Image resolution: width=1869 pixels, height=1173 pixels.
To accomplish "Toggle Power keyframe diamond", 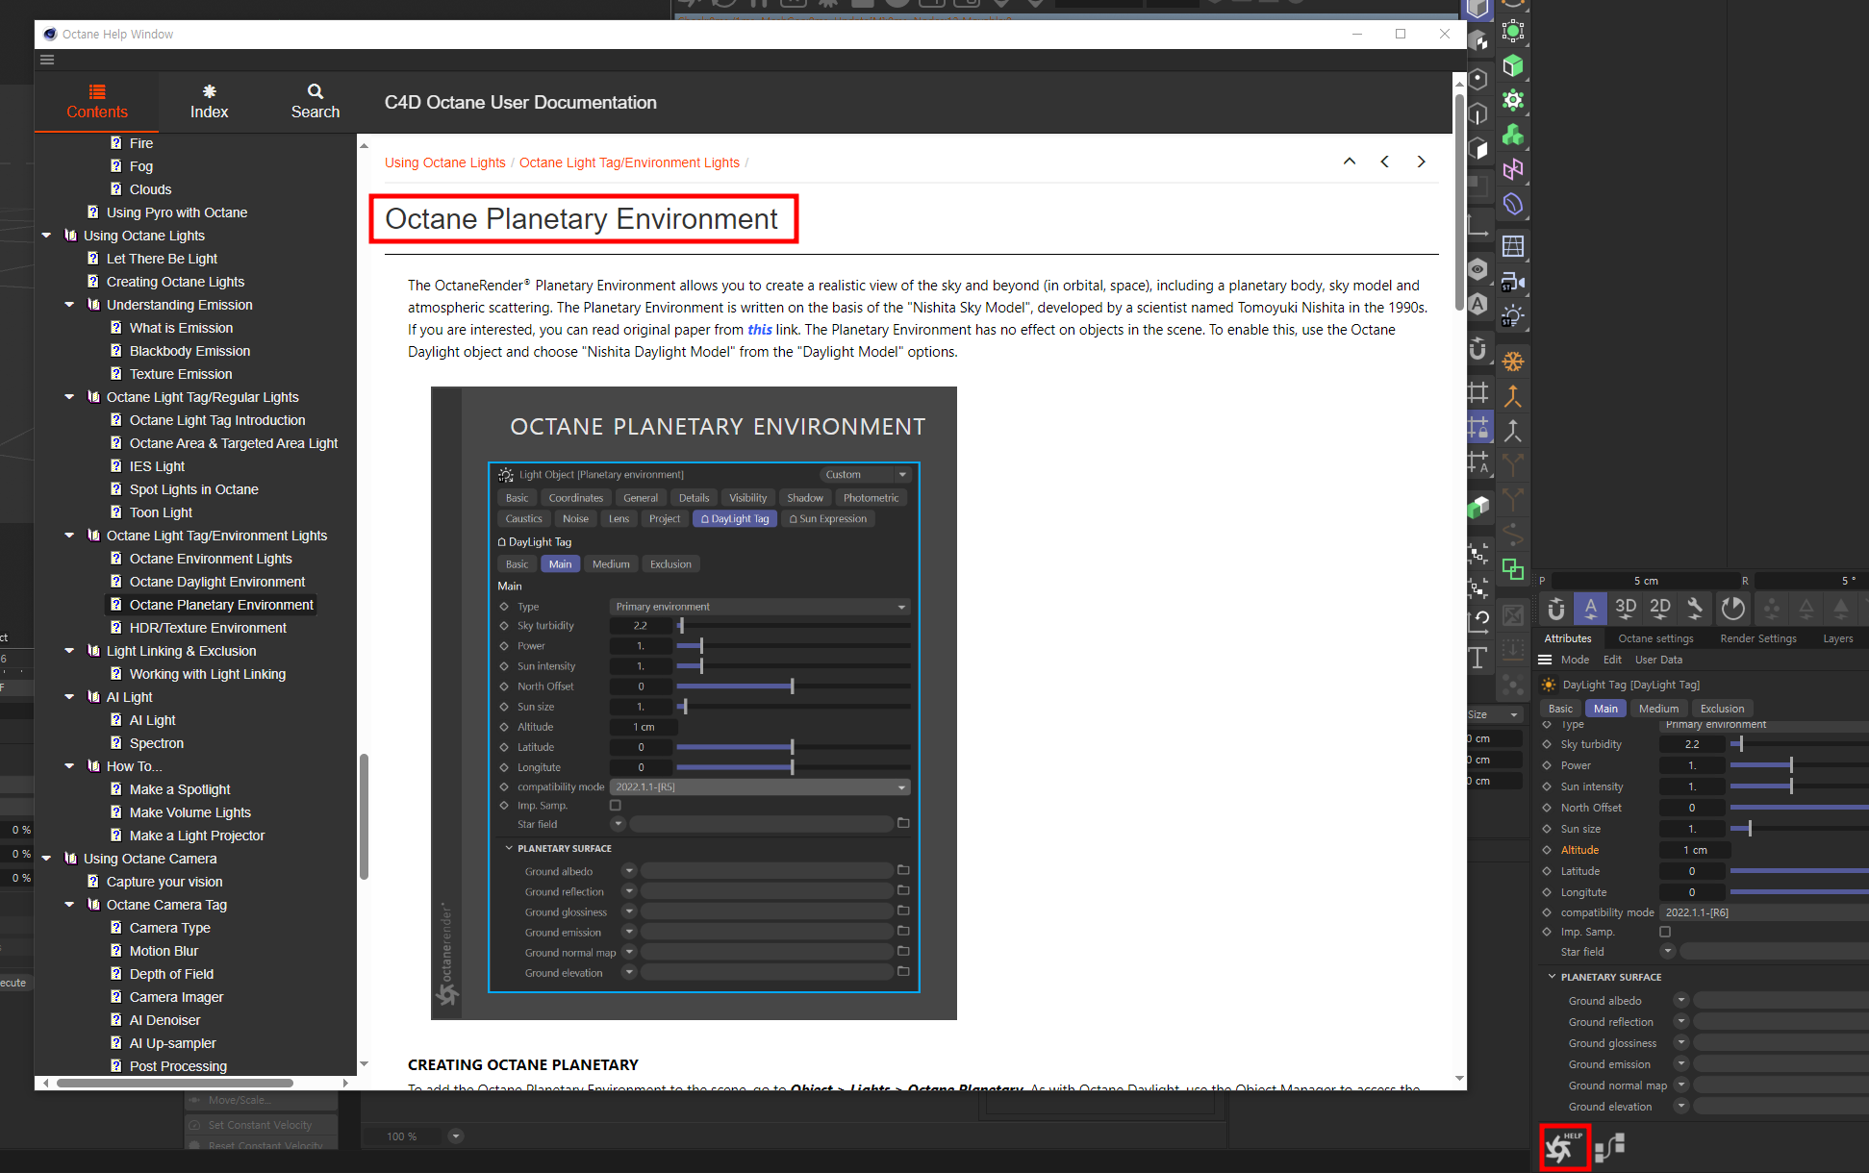I will (1547, 765).
